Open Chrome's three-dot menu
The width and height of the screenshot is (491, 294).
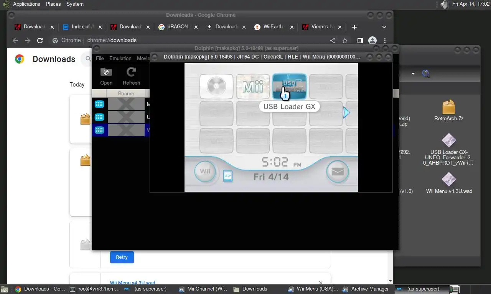pos(385,40)
